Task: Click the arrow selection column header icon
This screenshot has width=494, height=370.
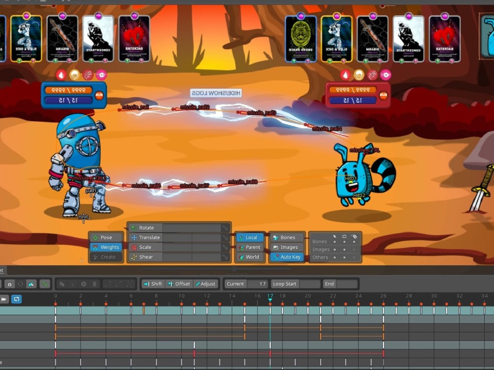Action: [334, 236]
